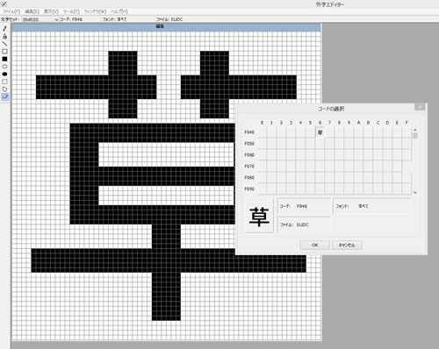439x349 pixels.
Task: Select the Straight Line tool
Action: point(4,44)
